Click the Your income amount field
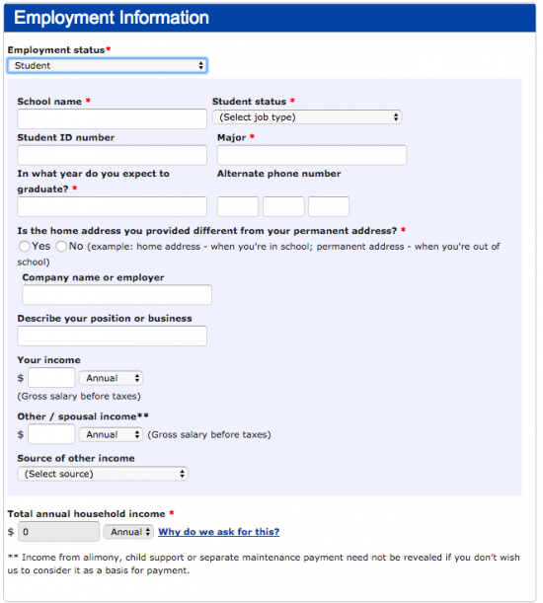This screenshot has height=603, width=543. click(51, 378)
